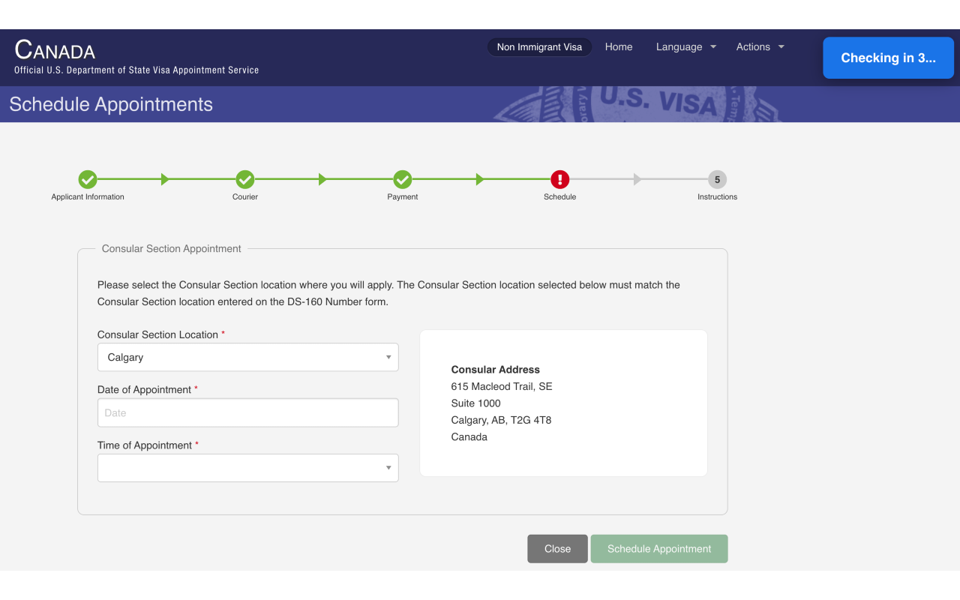The height and width of the screenshot is (600, 960).
Task: Click the Applicant Information step label
Action: (x=88, y=197)
